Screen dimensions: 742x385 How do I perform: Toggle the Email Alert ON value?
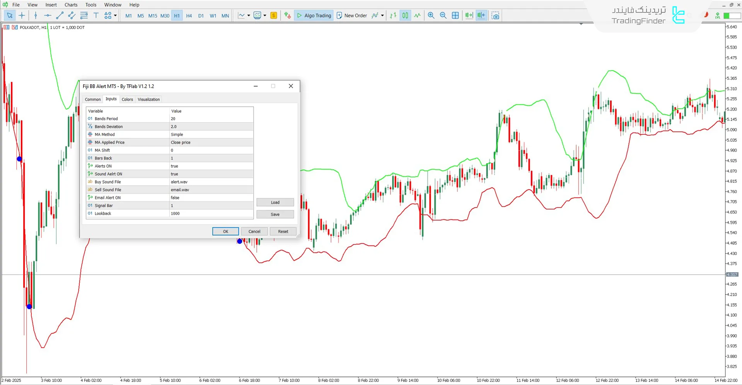pyautogui.click(x=211, y=198)
